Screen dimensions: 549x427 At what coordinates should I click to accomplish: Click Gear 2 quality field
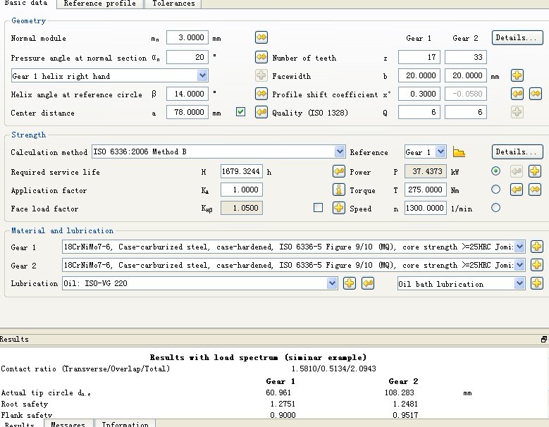[466, 112]
